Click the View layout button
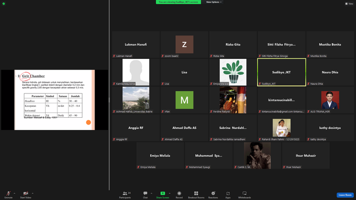 tap(349, 4)
